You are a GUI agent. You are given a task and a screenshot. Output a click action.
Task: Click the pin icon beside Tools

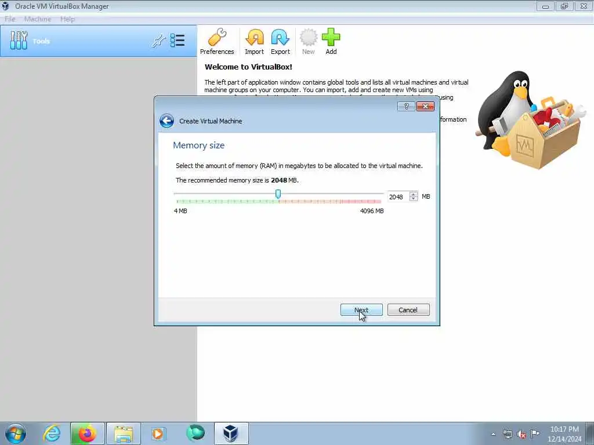click(x=159, y=41)
